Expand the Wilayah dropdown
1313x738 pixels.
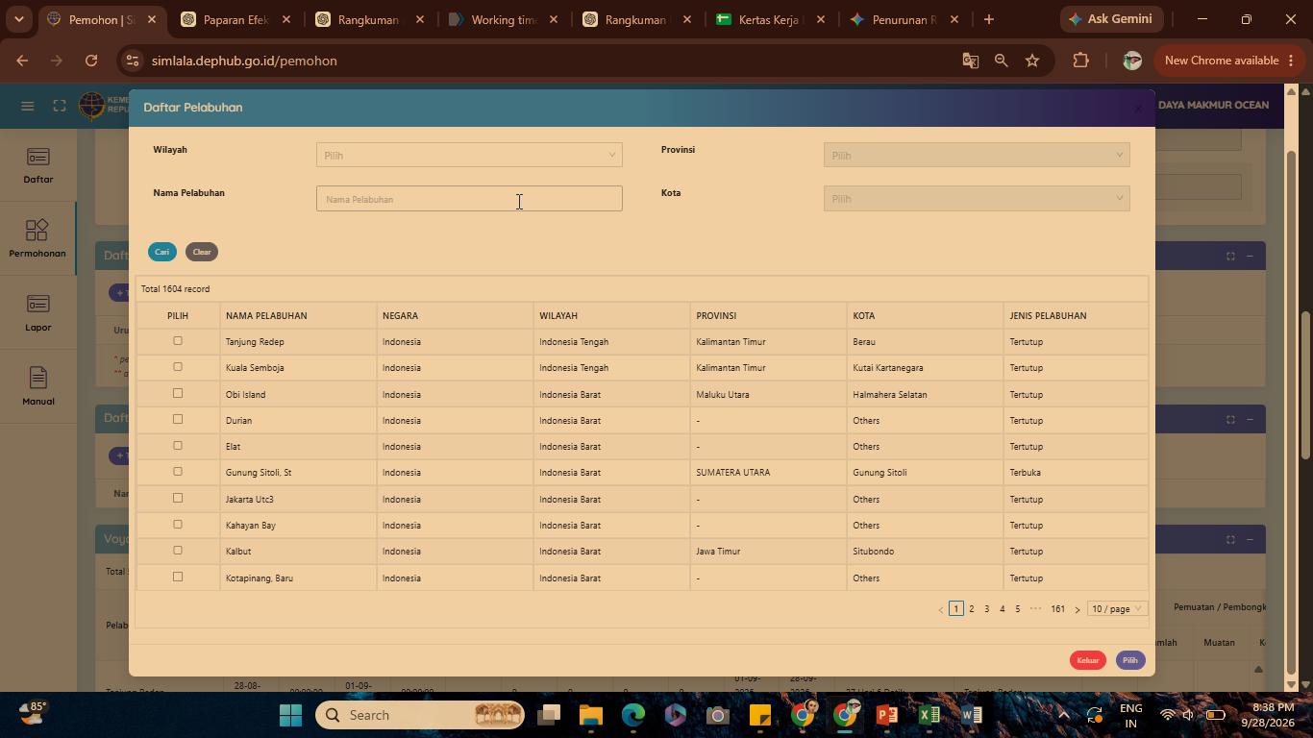(x=469, y=155)
